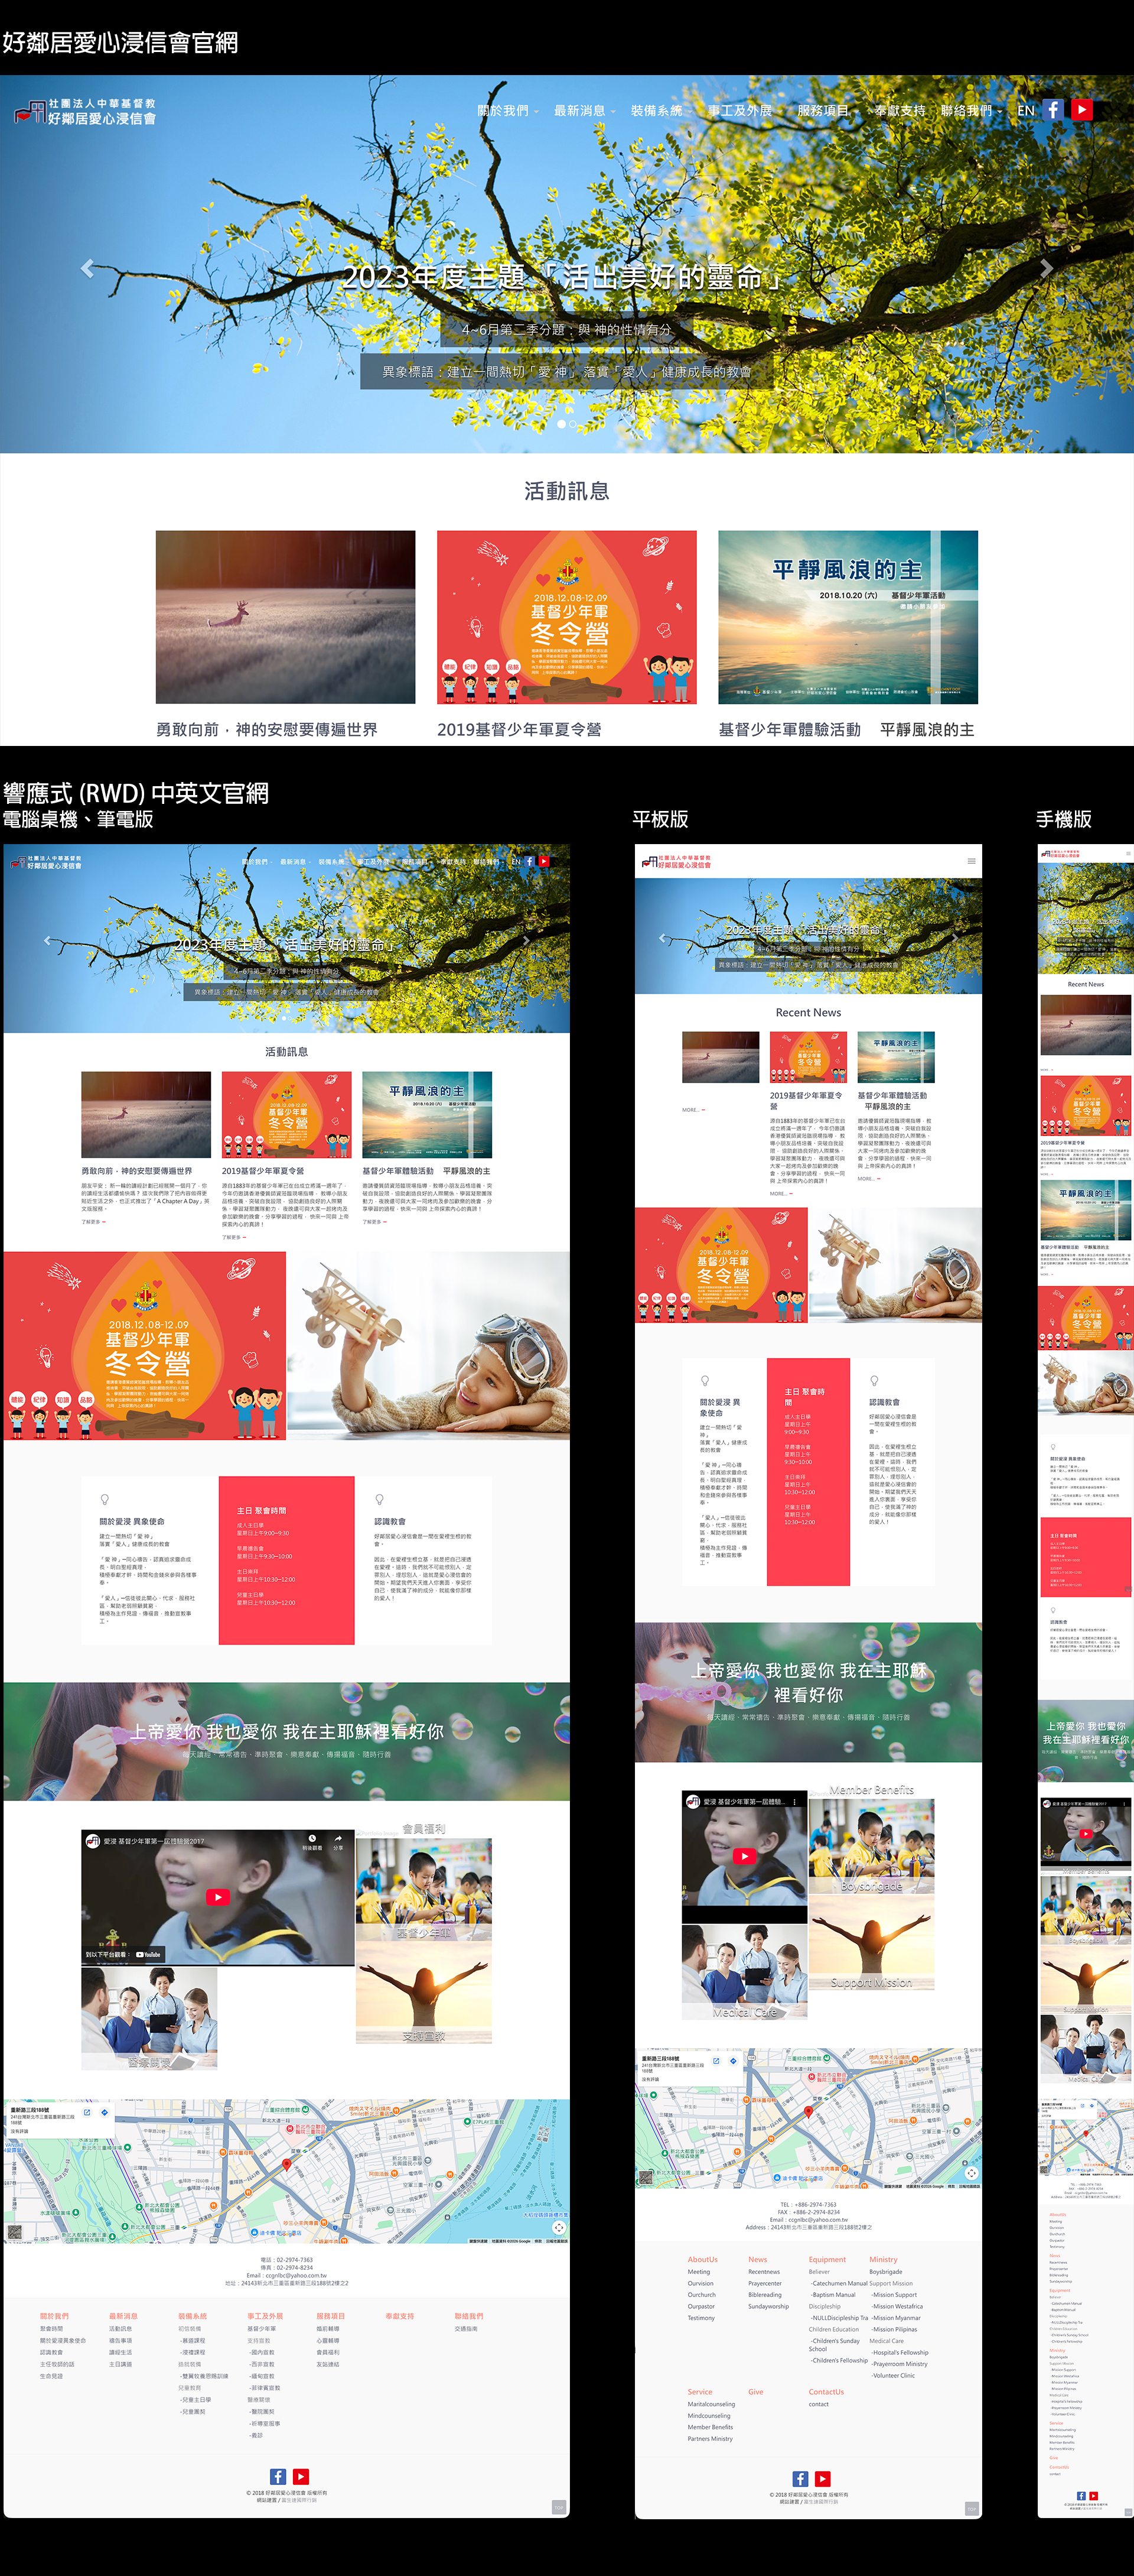Click the previous slide arrow on hero banner
Viewport: 1134px width, 2576px height.
click(x=87, y=268)
